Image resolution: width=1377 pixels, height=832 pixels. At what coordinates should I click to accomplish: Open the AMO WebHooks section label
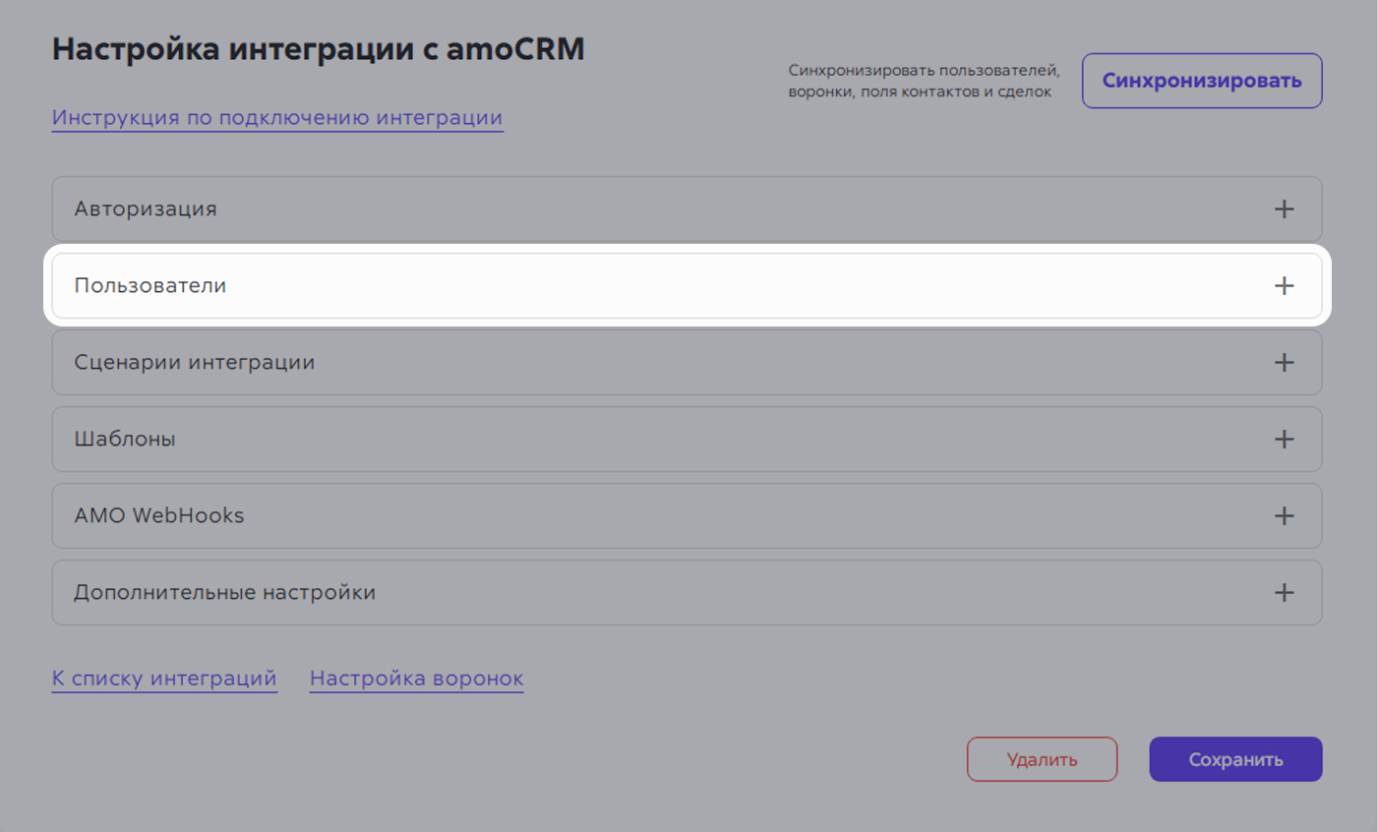pos(159,516)
